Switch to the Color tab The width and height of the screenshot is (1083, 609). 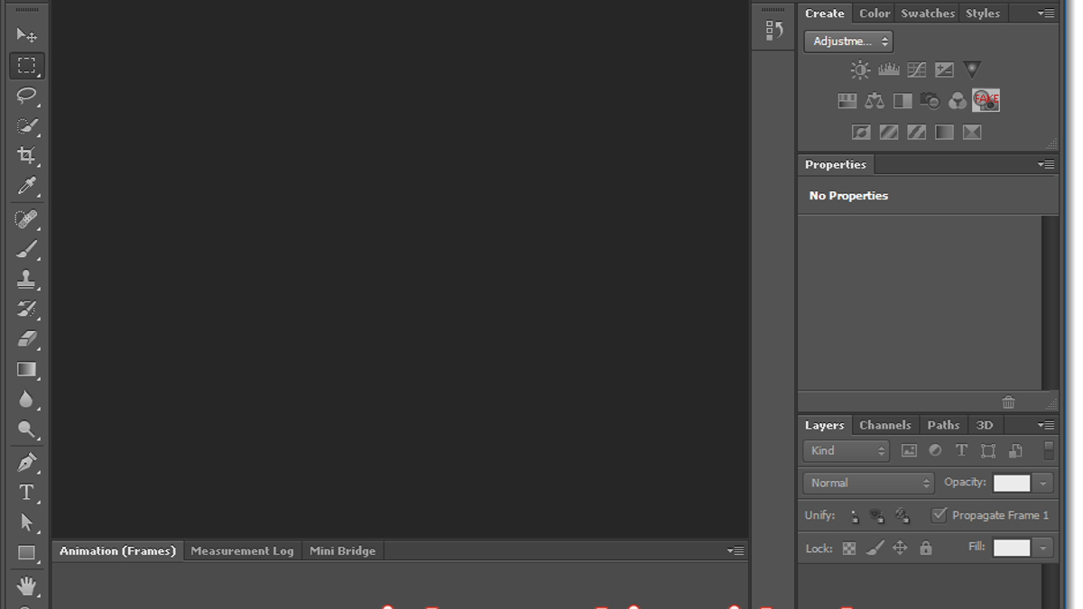coord(875,14)
